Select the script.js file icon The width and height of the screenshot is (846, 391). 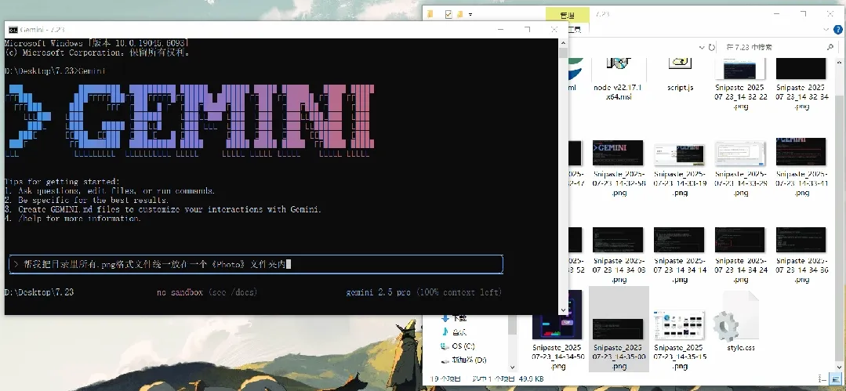click(x=681, y=74)
